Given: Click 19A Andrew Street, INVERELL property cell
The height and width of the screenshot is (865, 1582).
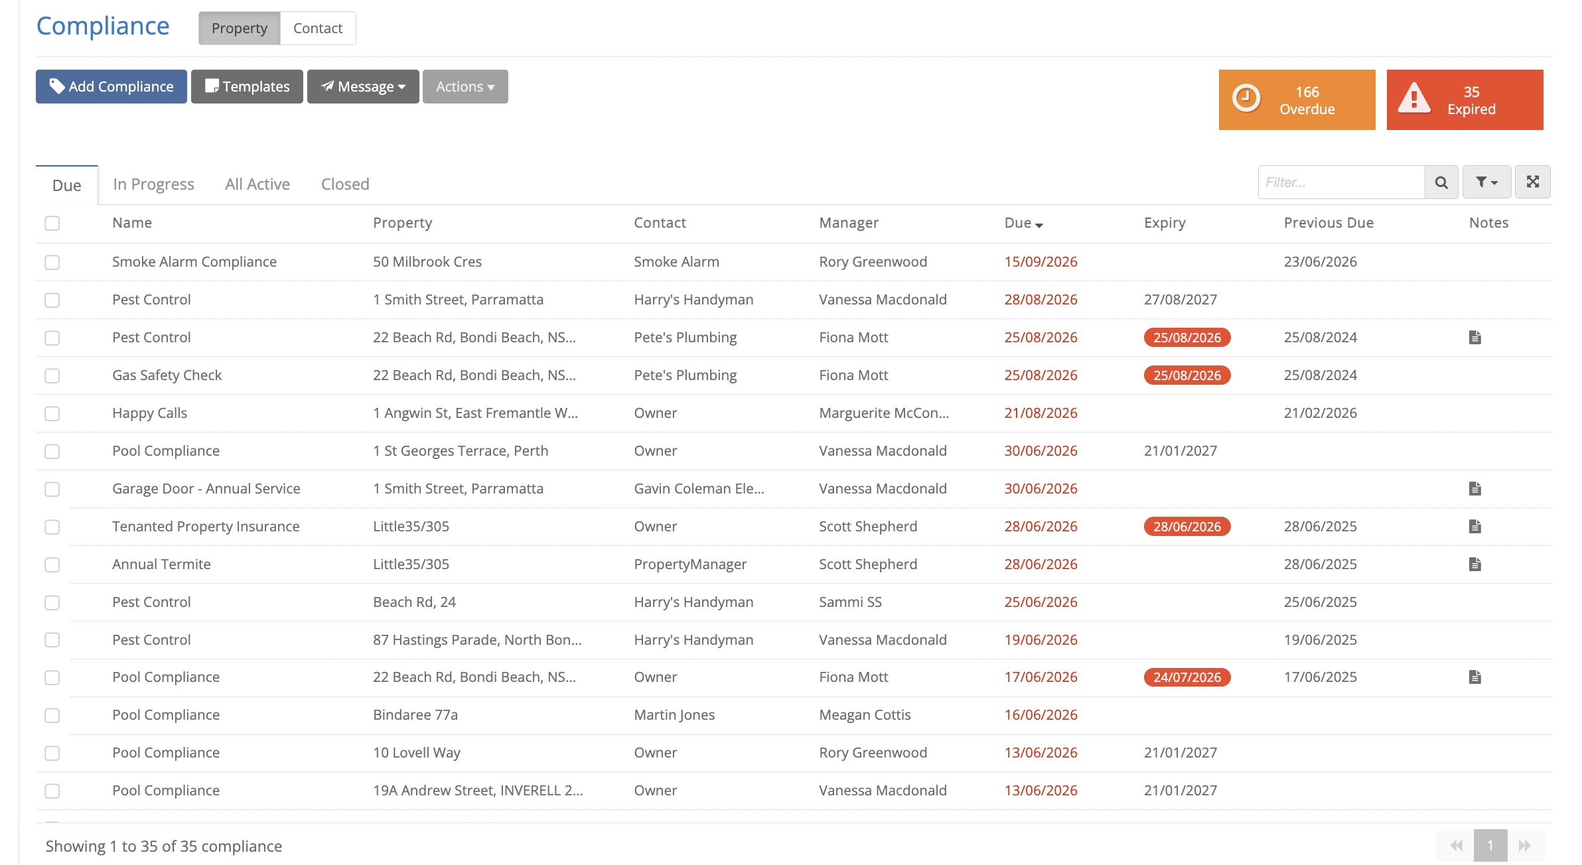Looking at the screenshot, I should (478, 791).
